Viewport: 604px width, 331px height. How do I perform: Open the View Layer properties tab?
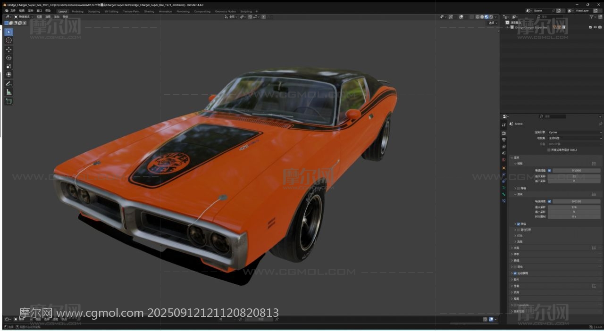(503, 147)
